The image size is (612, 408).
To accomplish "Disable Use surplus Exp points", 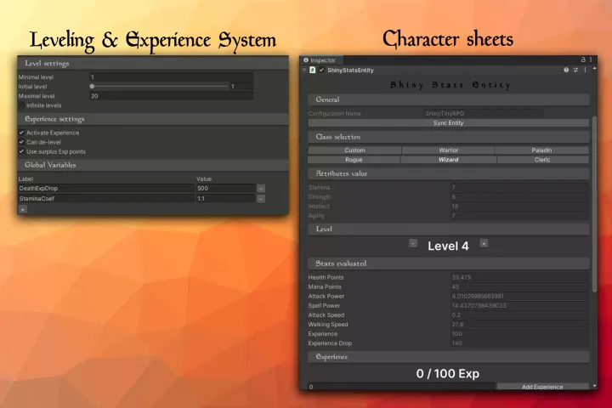I will (x=21, y=151).
